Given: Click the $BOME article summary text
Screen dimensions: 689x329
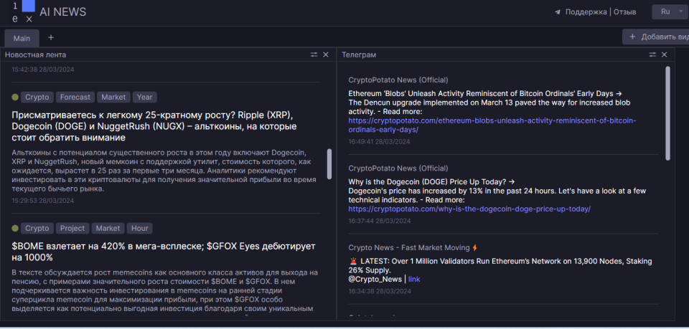Looking at the screenshot, I should pos(165,290).
